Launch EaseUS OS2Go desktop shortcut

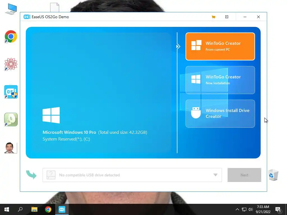[11, 92]
